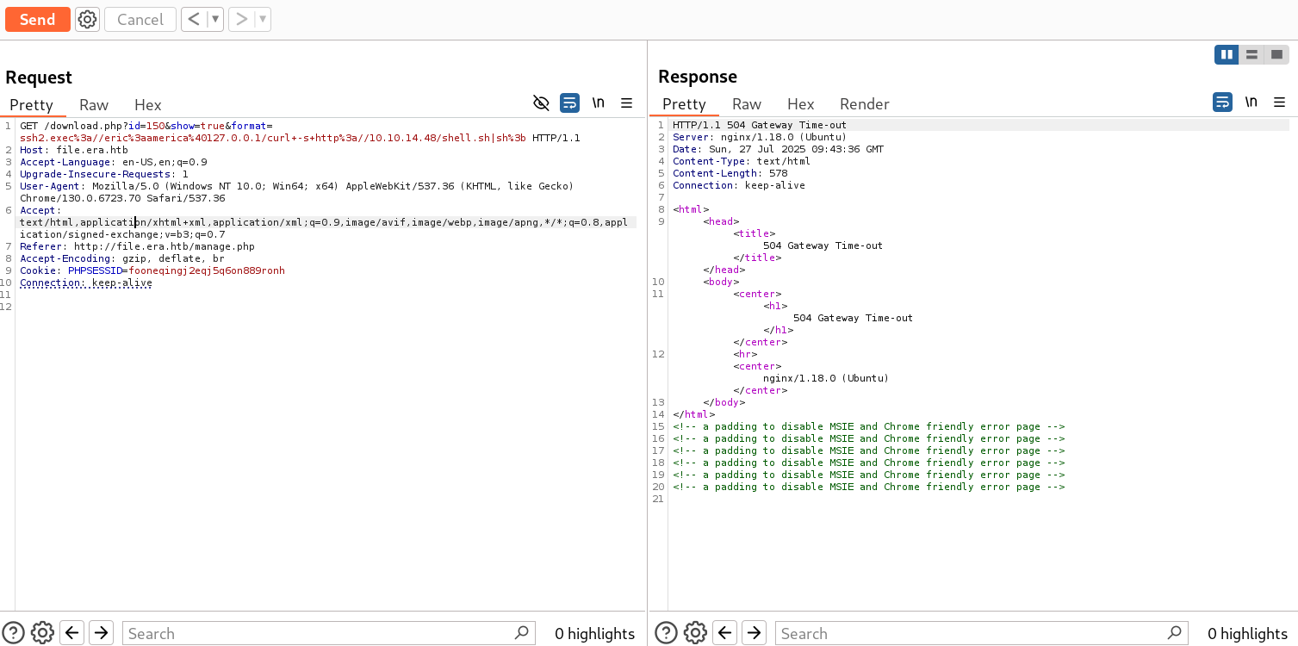Go to previous request in history
Viewport: 1298px width, 646px height.
[x=195, y=19]
